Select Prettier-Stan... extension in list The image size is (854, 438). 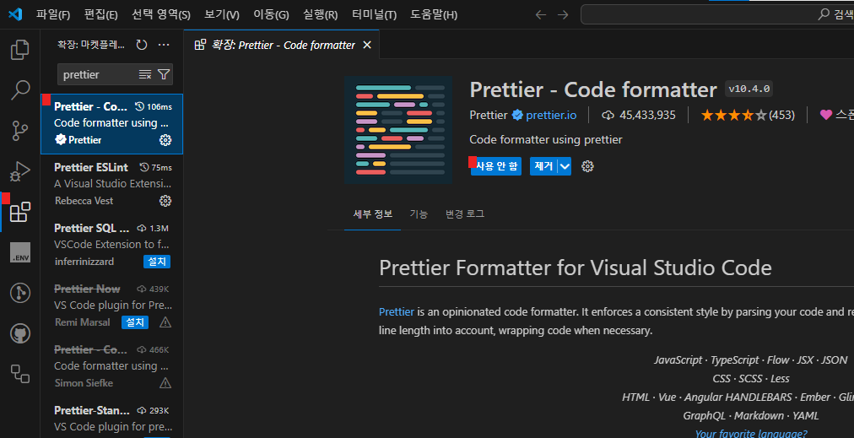[111, 419]
